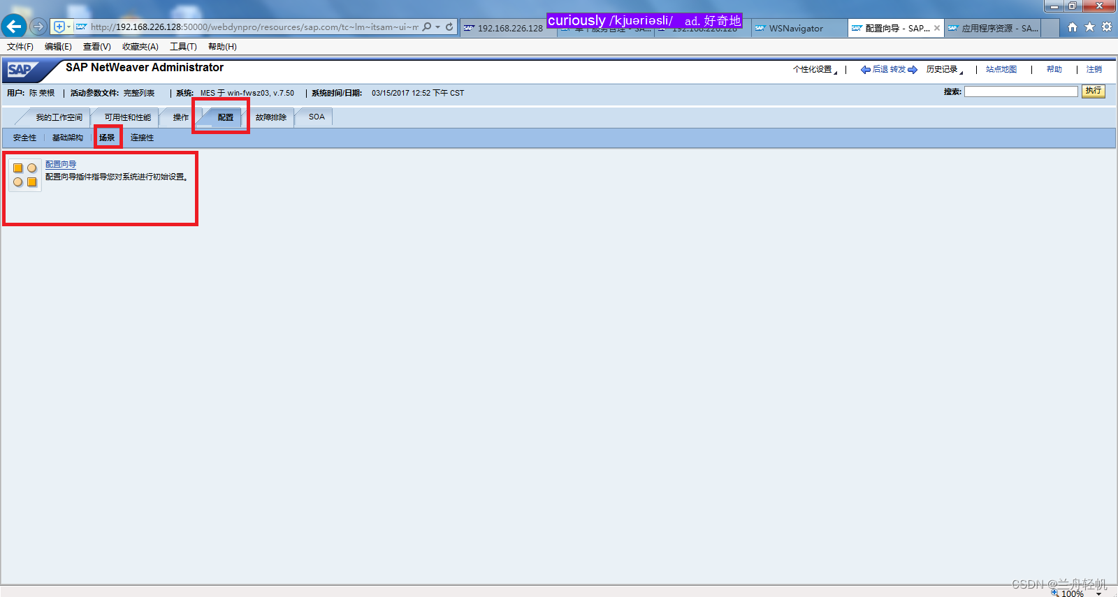This screenshot has height=597, width=1118.
Task: Click the search magnifier in address bar
Action: (x=427, y=27)
